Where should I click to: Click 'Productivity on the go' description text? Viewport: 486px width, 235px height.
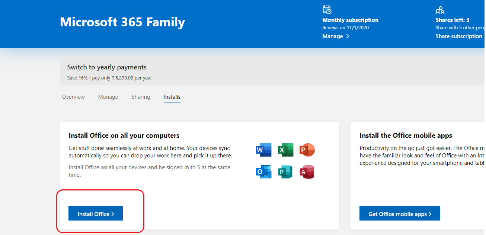click(422, 156)
